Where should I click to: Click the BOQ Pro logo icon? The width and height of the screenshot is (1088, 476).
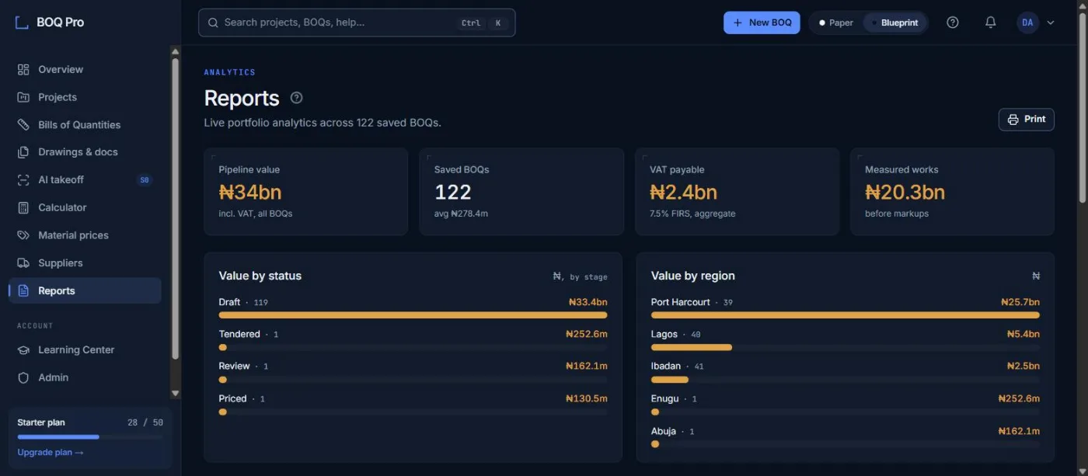coord(22,22)
